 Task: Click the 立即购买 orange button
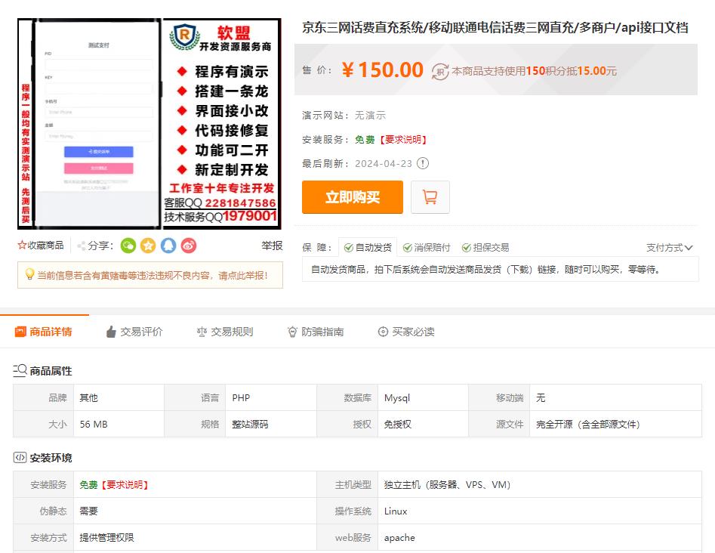[x=353, y=197]
